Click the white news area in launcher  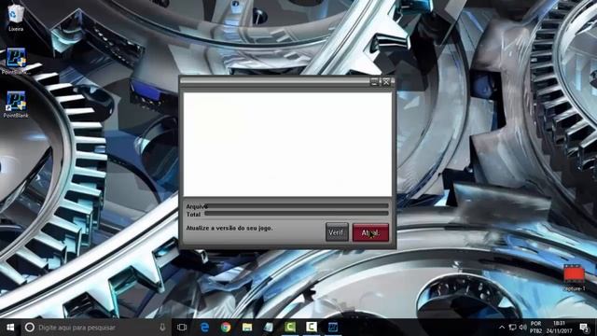[287, 145]
